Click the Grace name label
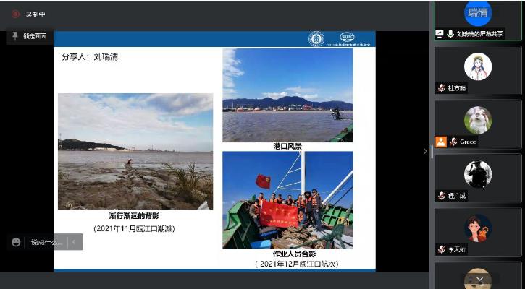Viewport: 525px width, 289px height. pos(468,142)
